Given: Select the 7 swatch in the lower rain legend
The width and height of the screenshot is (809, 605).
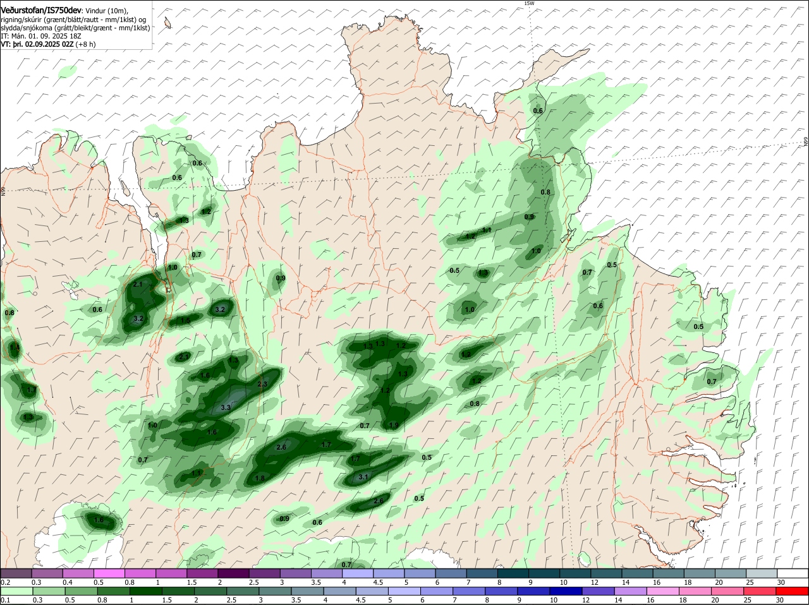Looking at the screenshot, I should 468,592.
